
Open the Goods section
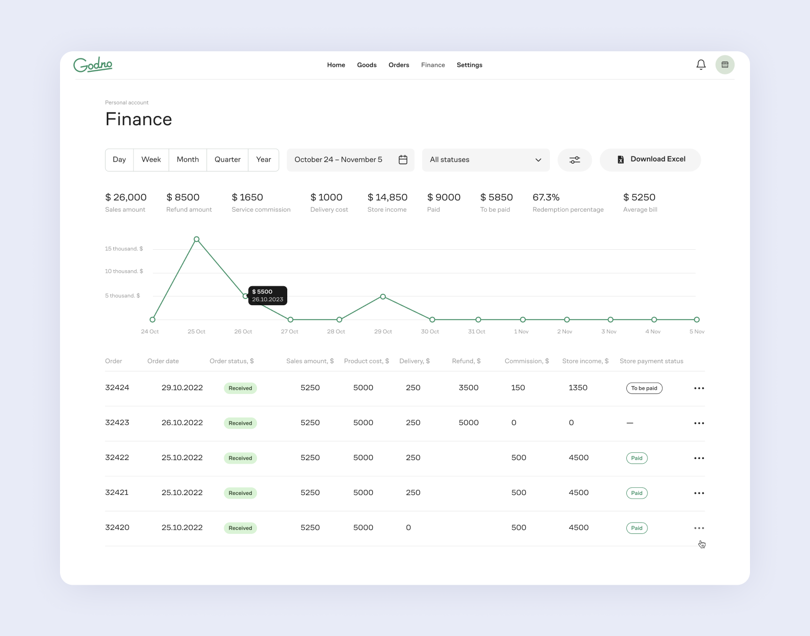click(367, 65)
